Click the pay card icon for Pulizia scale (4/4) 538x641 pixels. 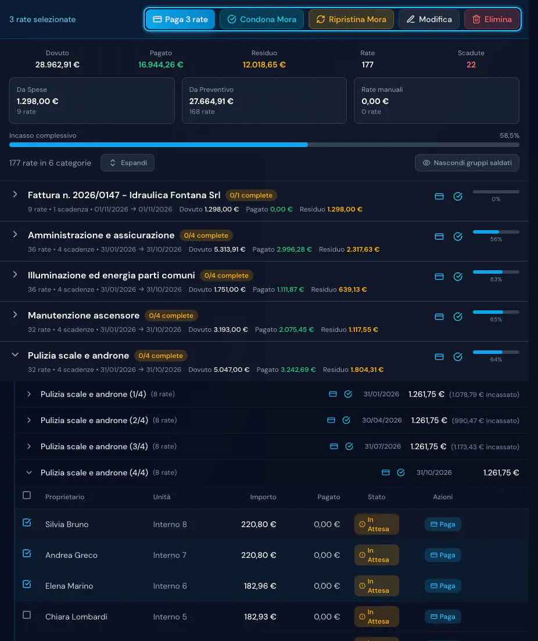point(386,472)
